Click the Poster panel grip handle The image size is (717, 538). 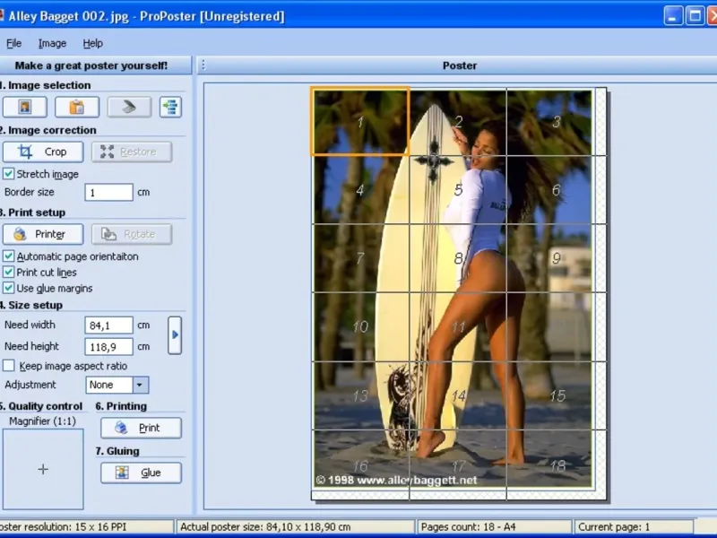(x=203, y=65)
